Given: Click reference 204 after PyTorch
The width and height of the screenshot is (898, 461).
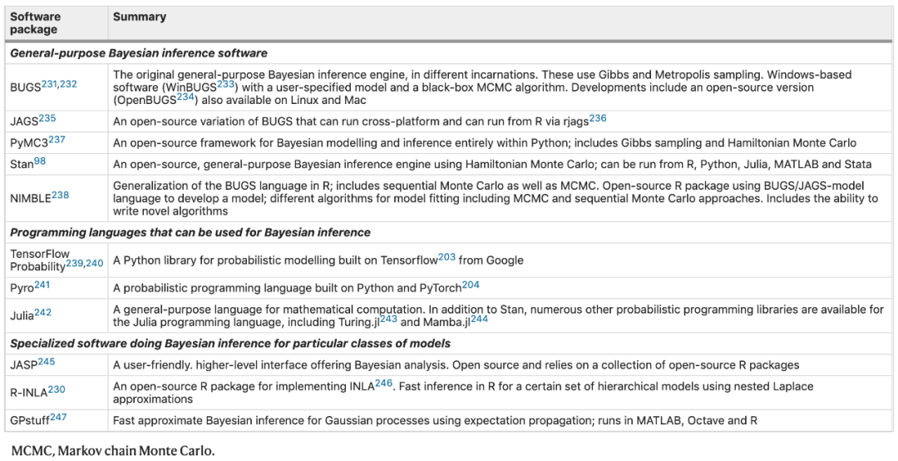Looking at the screenshot, I should 471,285.
